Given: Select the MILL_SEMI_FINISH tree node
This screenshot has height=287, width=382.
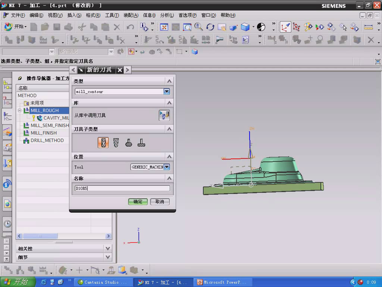Looking at the screenshot, I should point(46,126).
